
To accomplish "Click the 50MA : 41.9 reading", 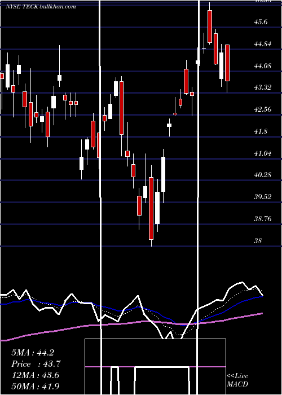I will [35, 386].
